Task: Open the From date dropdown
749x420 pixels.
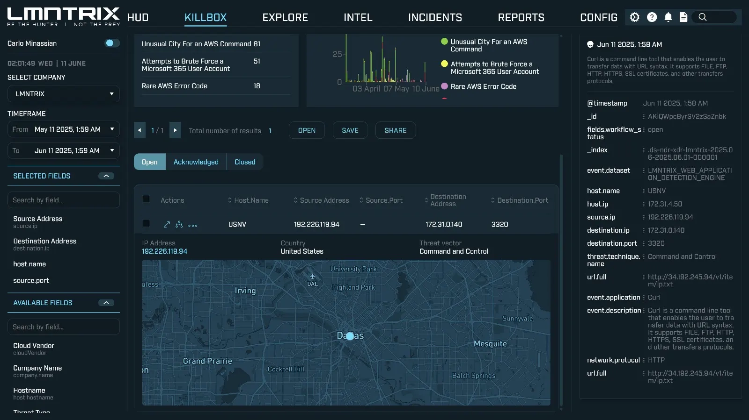Action: point(64,129)
